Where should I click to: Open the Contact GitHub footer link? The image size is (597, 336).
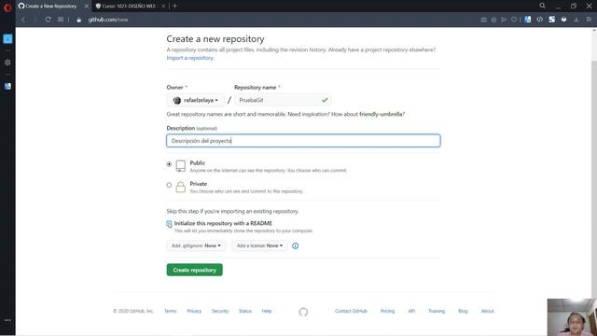click(351, 311)
